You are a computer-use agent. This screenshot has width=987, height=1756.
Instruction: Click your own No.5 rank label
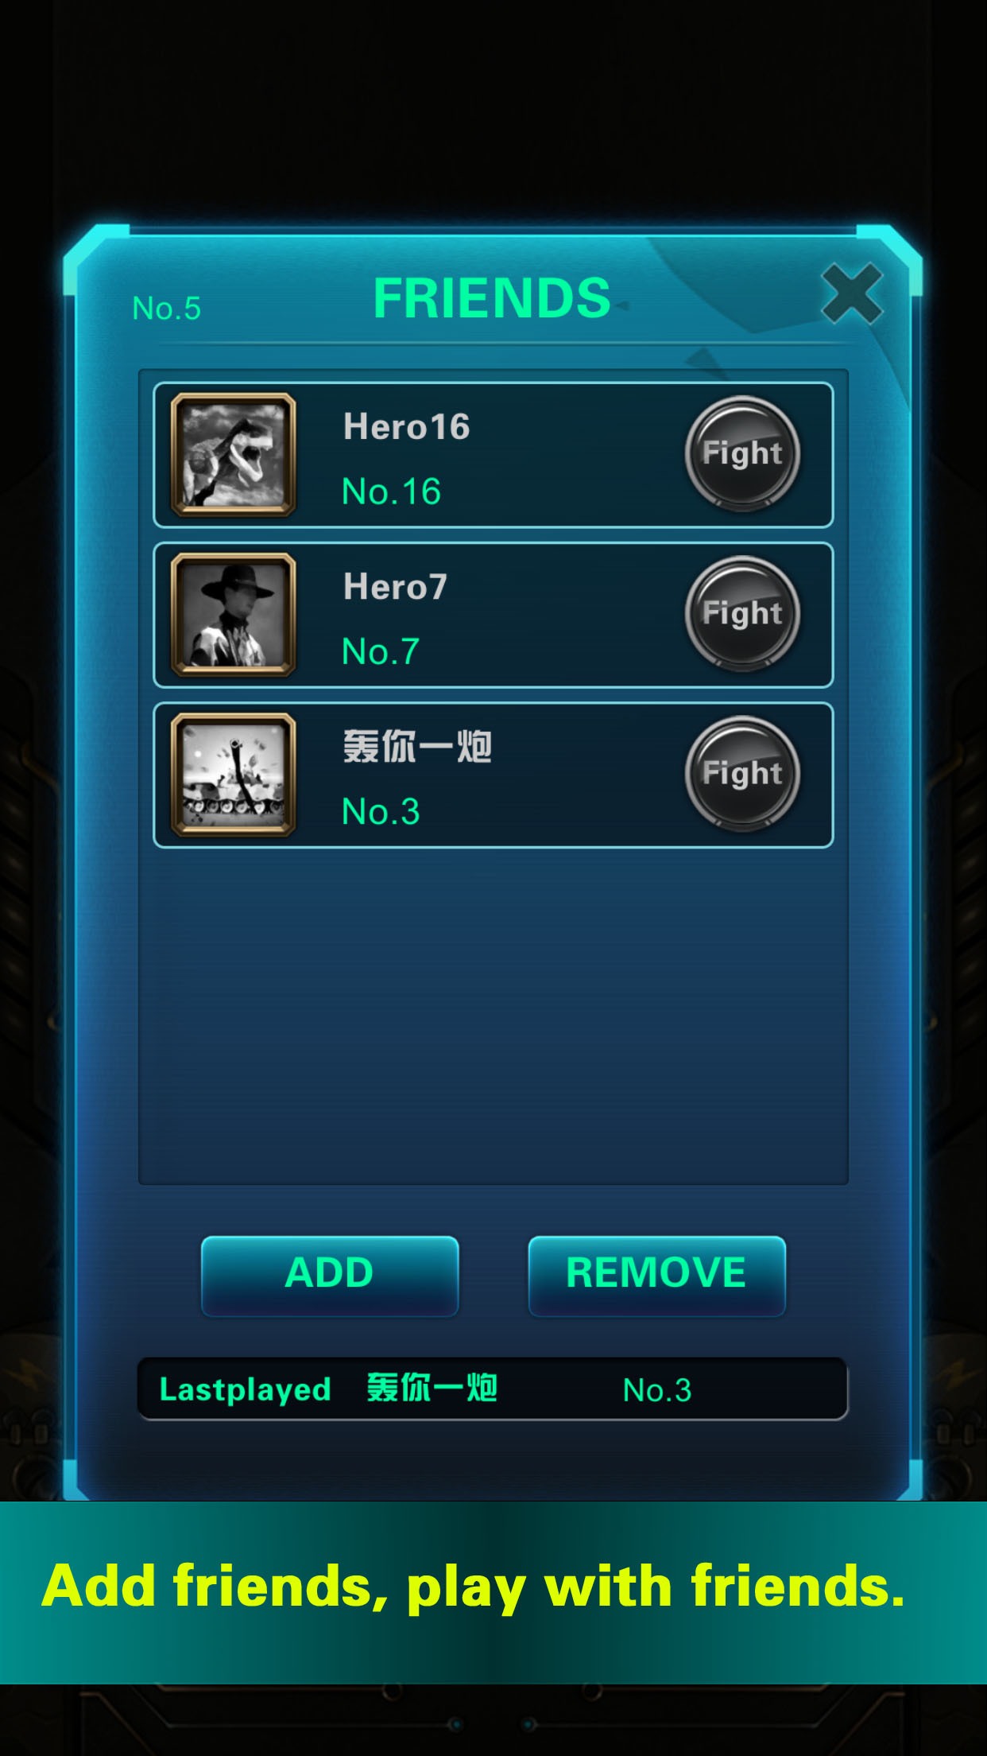coord(167,309)
